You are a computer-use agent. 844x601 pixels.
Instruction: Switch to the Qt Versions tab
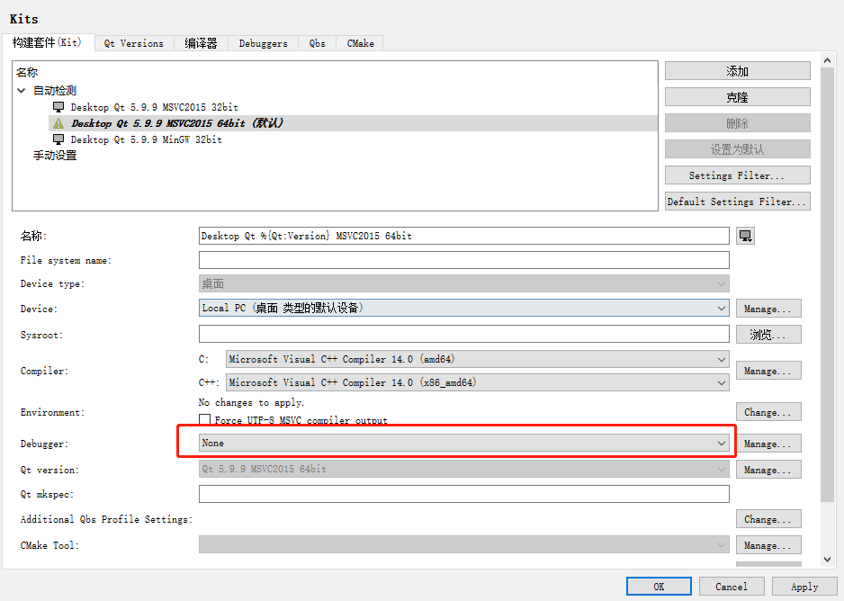coord(133,42)
